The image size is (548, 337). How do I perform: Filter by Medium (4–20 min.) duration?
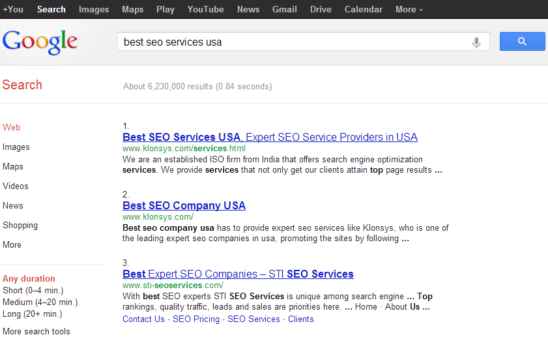40,302
